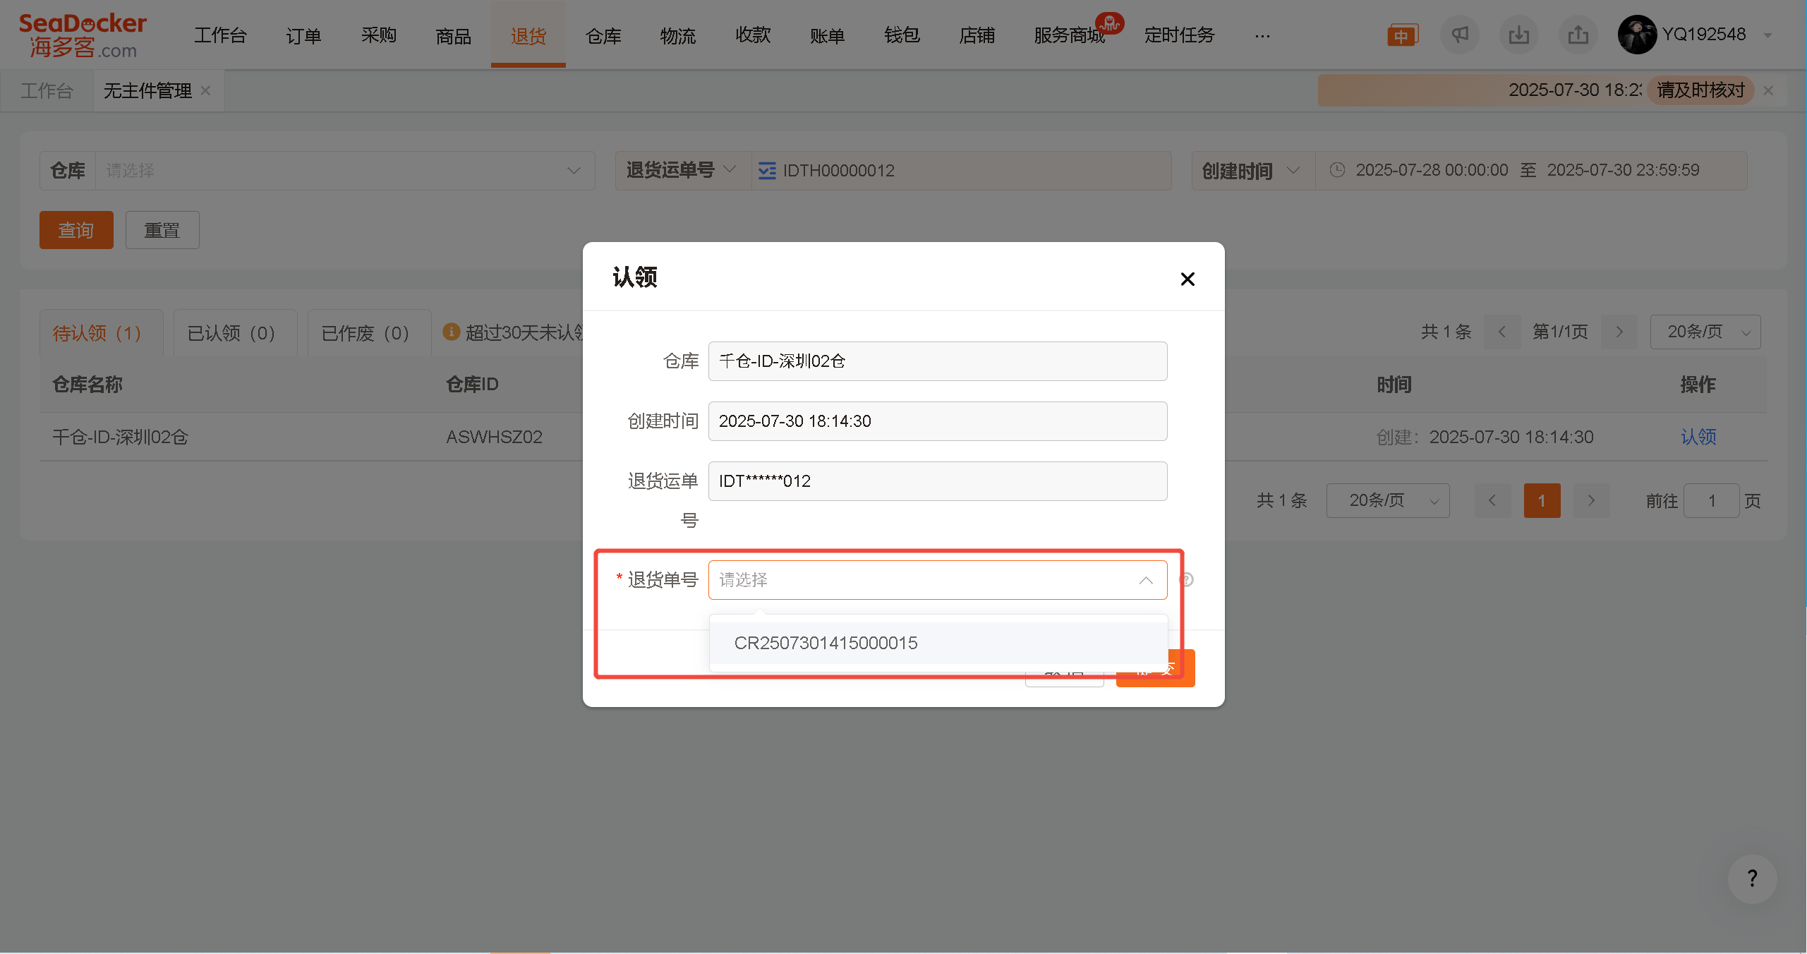The image size is (1807, 954).
Task: Open the 钱包 top menu
Action: tap(902, 35)
